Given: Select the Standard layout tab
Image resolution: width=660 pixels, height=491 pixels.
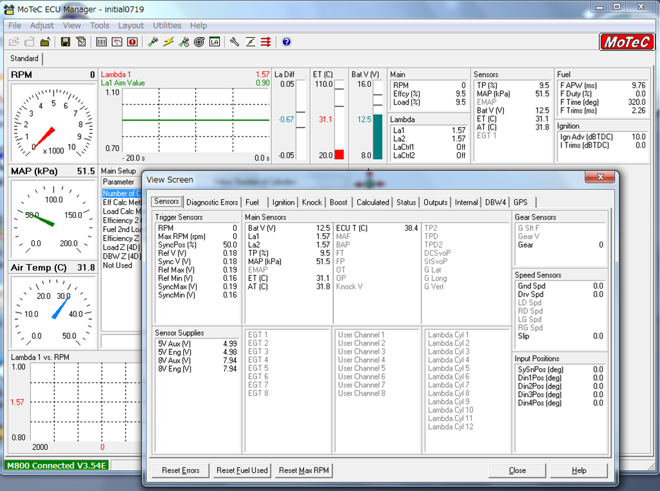Looking at the screenshot, I should tap(24, 59).
